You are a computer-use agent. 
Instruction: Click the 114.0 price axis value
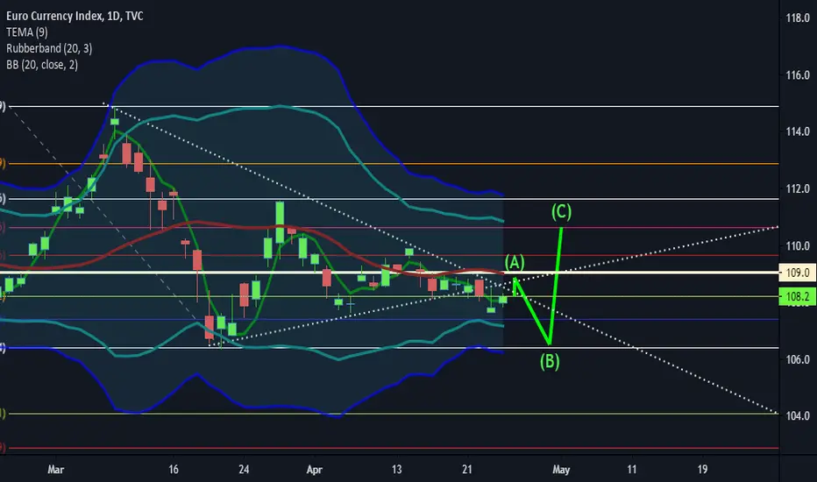[797, 131]
